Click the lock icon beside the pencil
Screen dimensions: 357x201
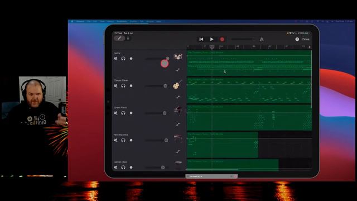tap(128, 39)
